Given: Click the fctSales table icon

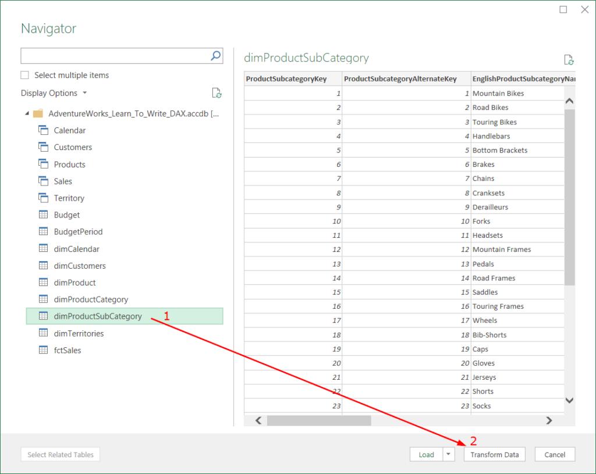Looking at the screenshot, I should tap(43, 350).
